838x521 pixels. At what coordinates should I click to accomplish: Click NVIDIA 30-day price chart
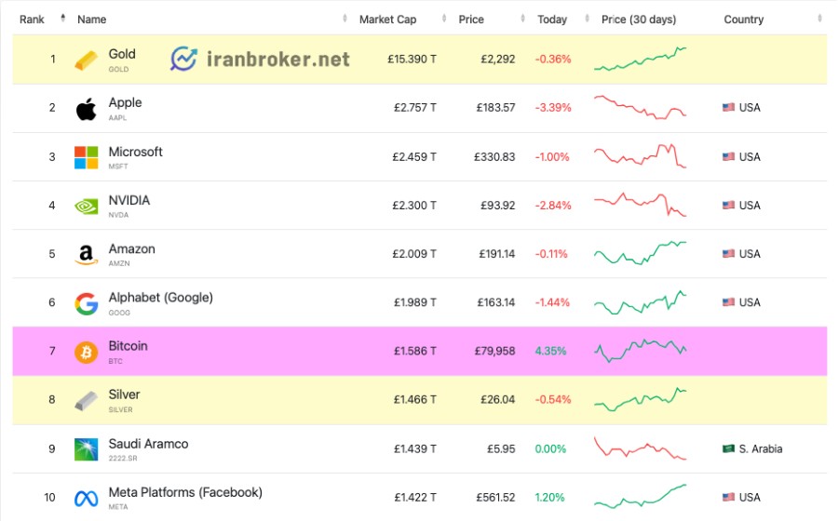coord(640,205)
